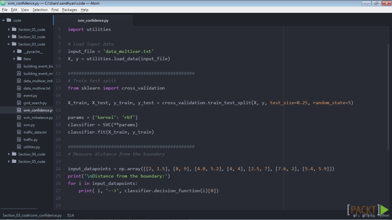
Task: Click the PACKT play arrow logo
Action: (384, 210)
